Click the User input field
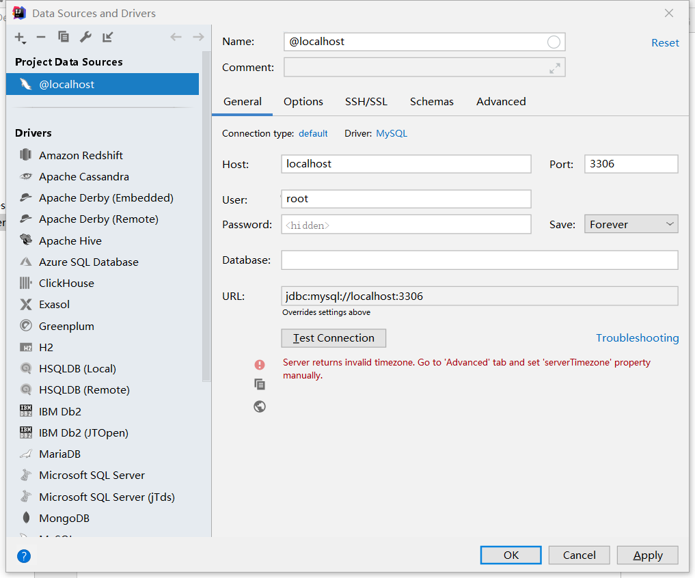 [x=406, y=199]
